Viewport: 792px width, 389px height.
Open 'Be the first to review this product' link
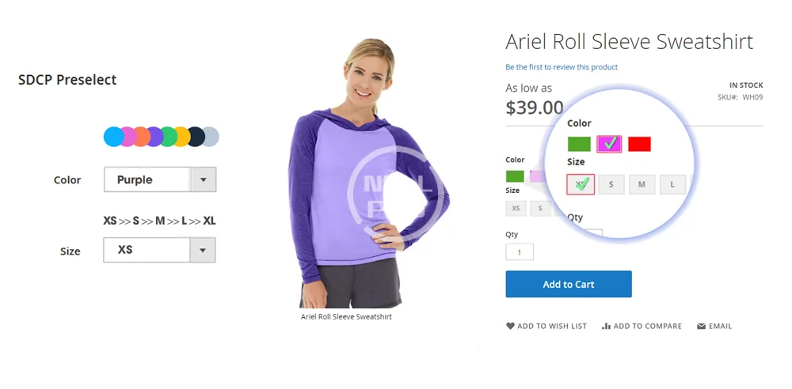tap(562, 67)
